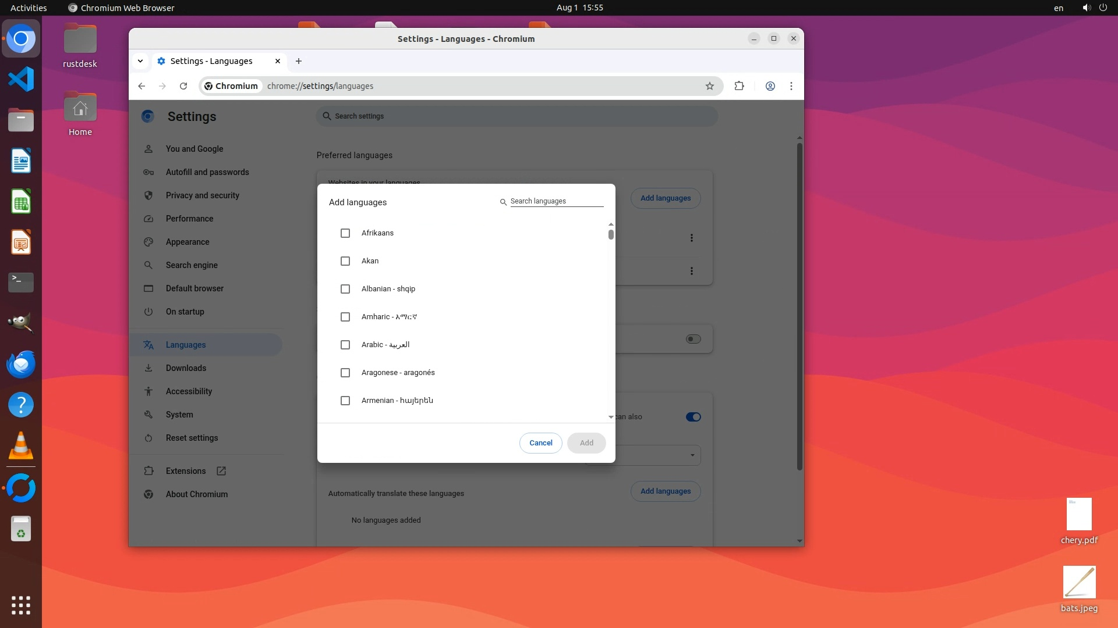
Task: Click the profile avatar icon
Action: coord(770,86)
